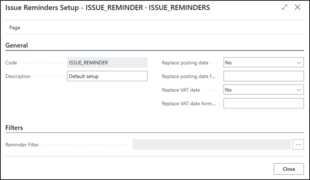Close the dialog with the X icon

click(298, 7)
